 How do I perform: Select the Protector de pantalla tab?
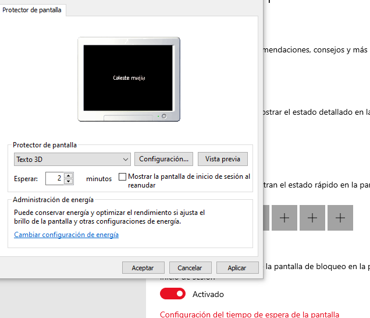[x=33, y=10]
